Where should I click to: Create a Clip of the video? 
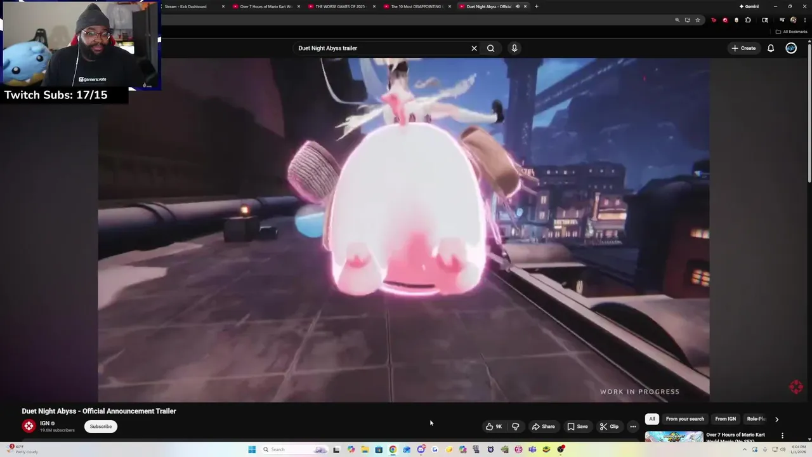pos(610,427)
